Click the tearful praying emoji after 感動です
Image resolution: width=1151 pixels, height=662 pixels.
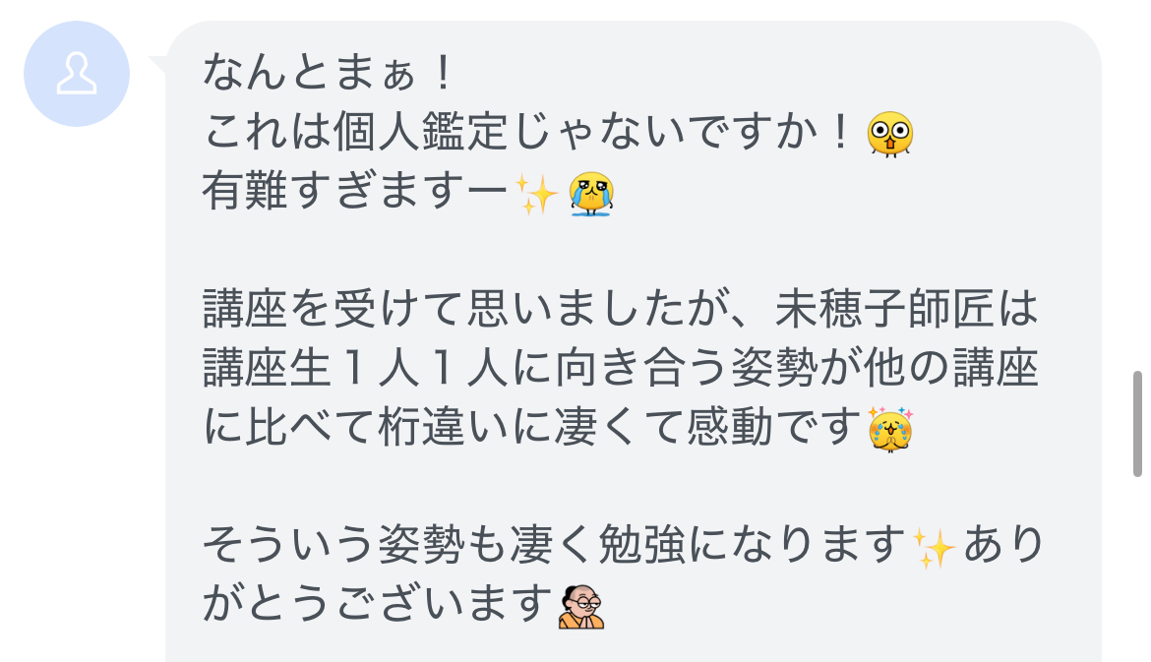pos(890,429)
